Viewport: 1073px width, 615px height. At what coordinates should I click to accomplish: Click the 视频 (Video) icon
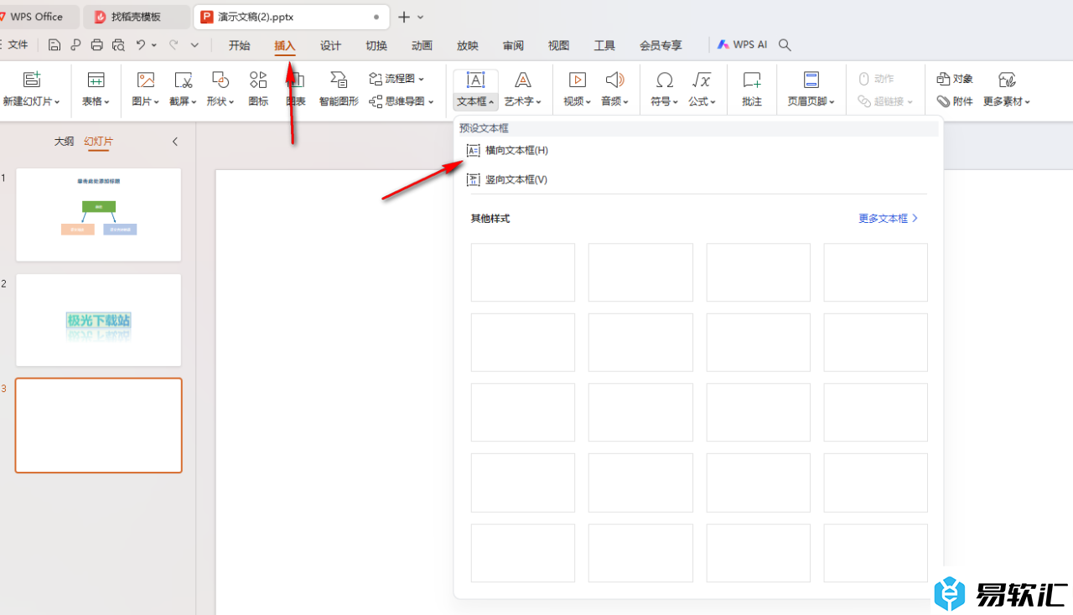[x=577, y=80]
